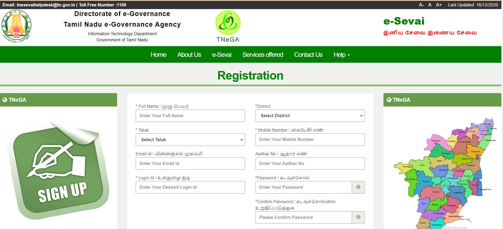503x229 pixels.
Task: Focus the Please Confirm Password field
Action: click(304, 217)
